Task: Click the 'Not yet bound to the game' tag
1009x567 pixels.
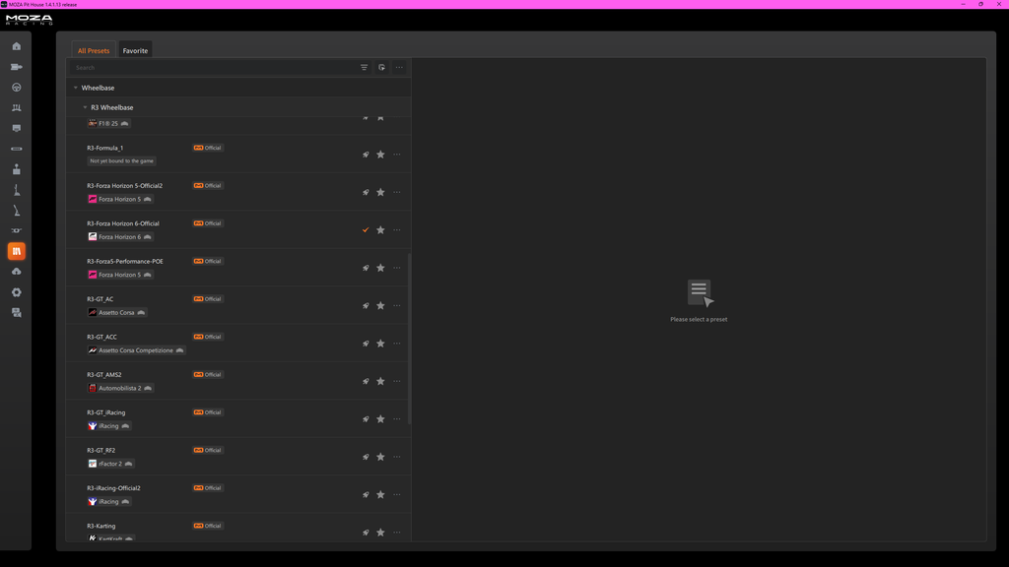Action: 121,161
